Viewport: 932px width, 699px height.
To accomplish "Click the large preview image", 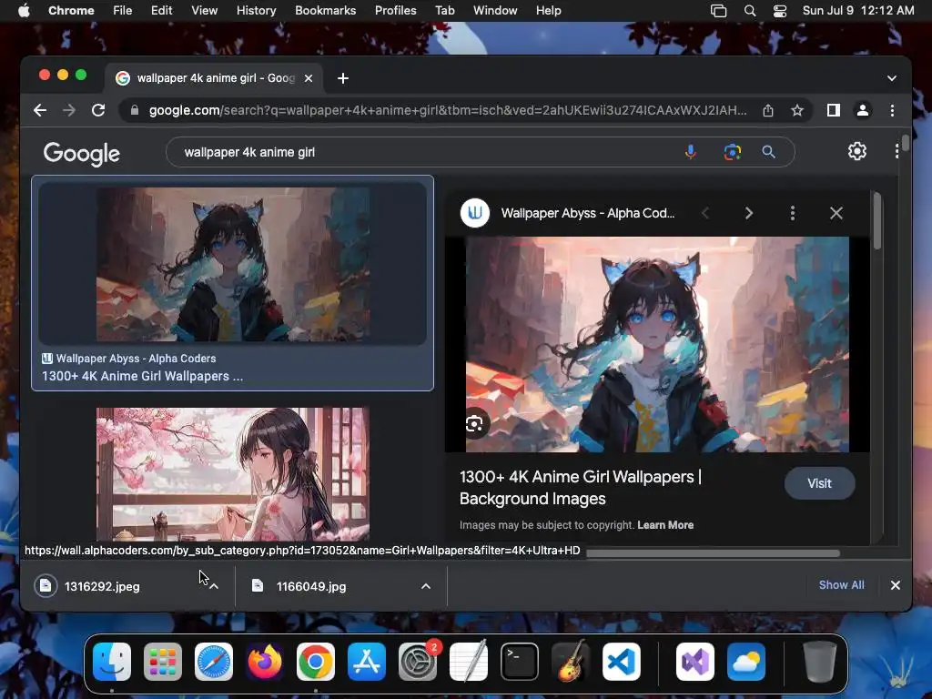I will pyautogui.click(x=657, y=344).
